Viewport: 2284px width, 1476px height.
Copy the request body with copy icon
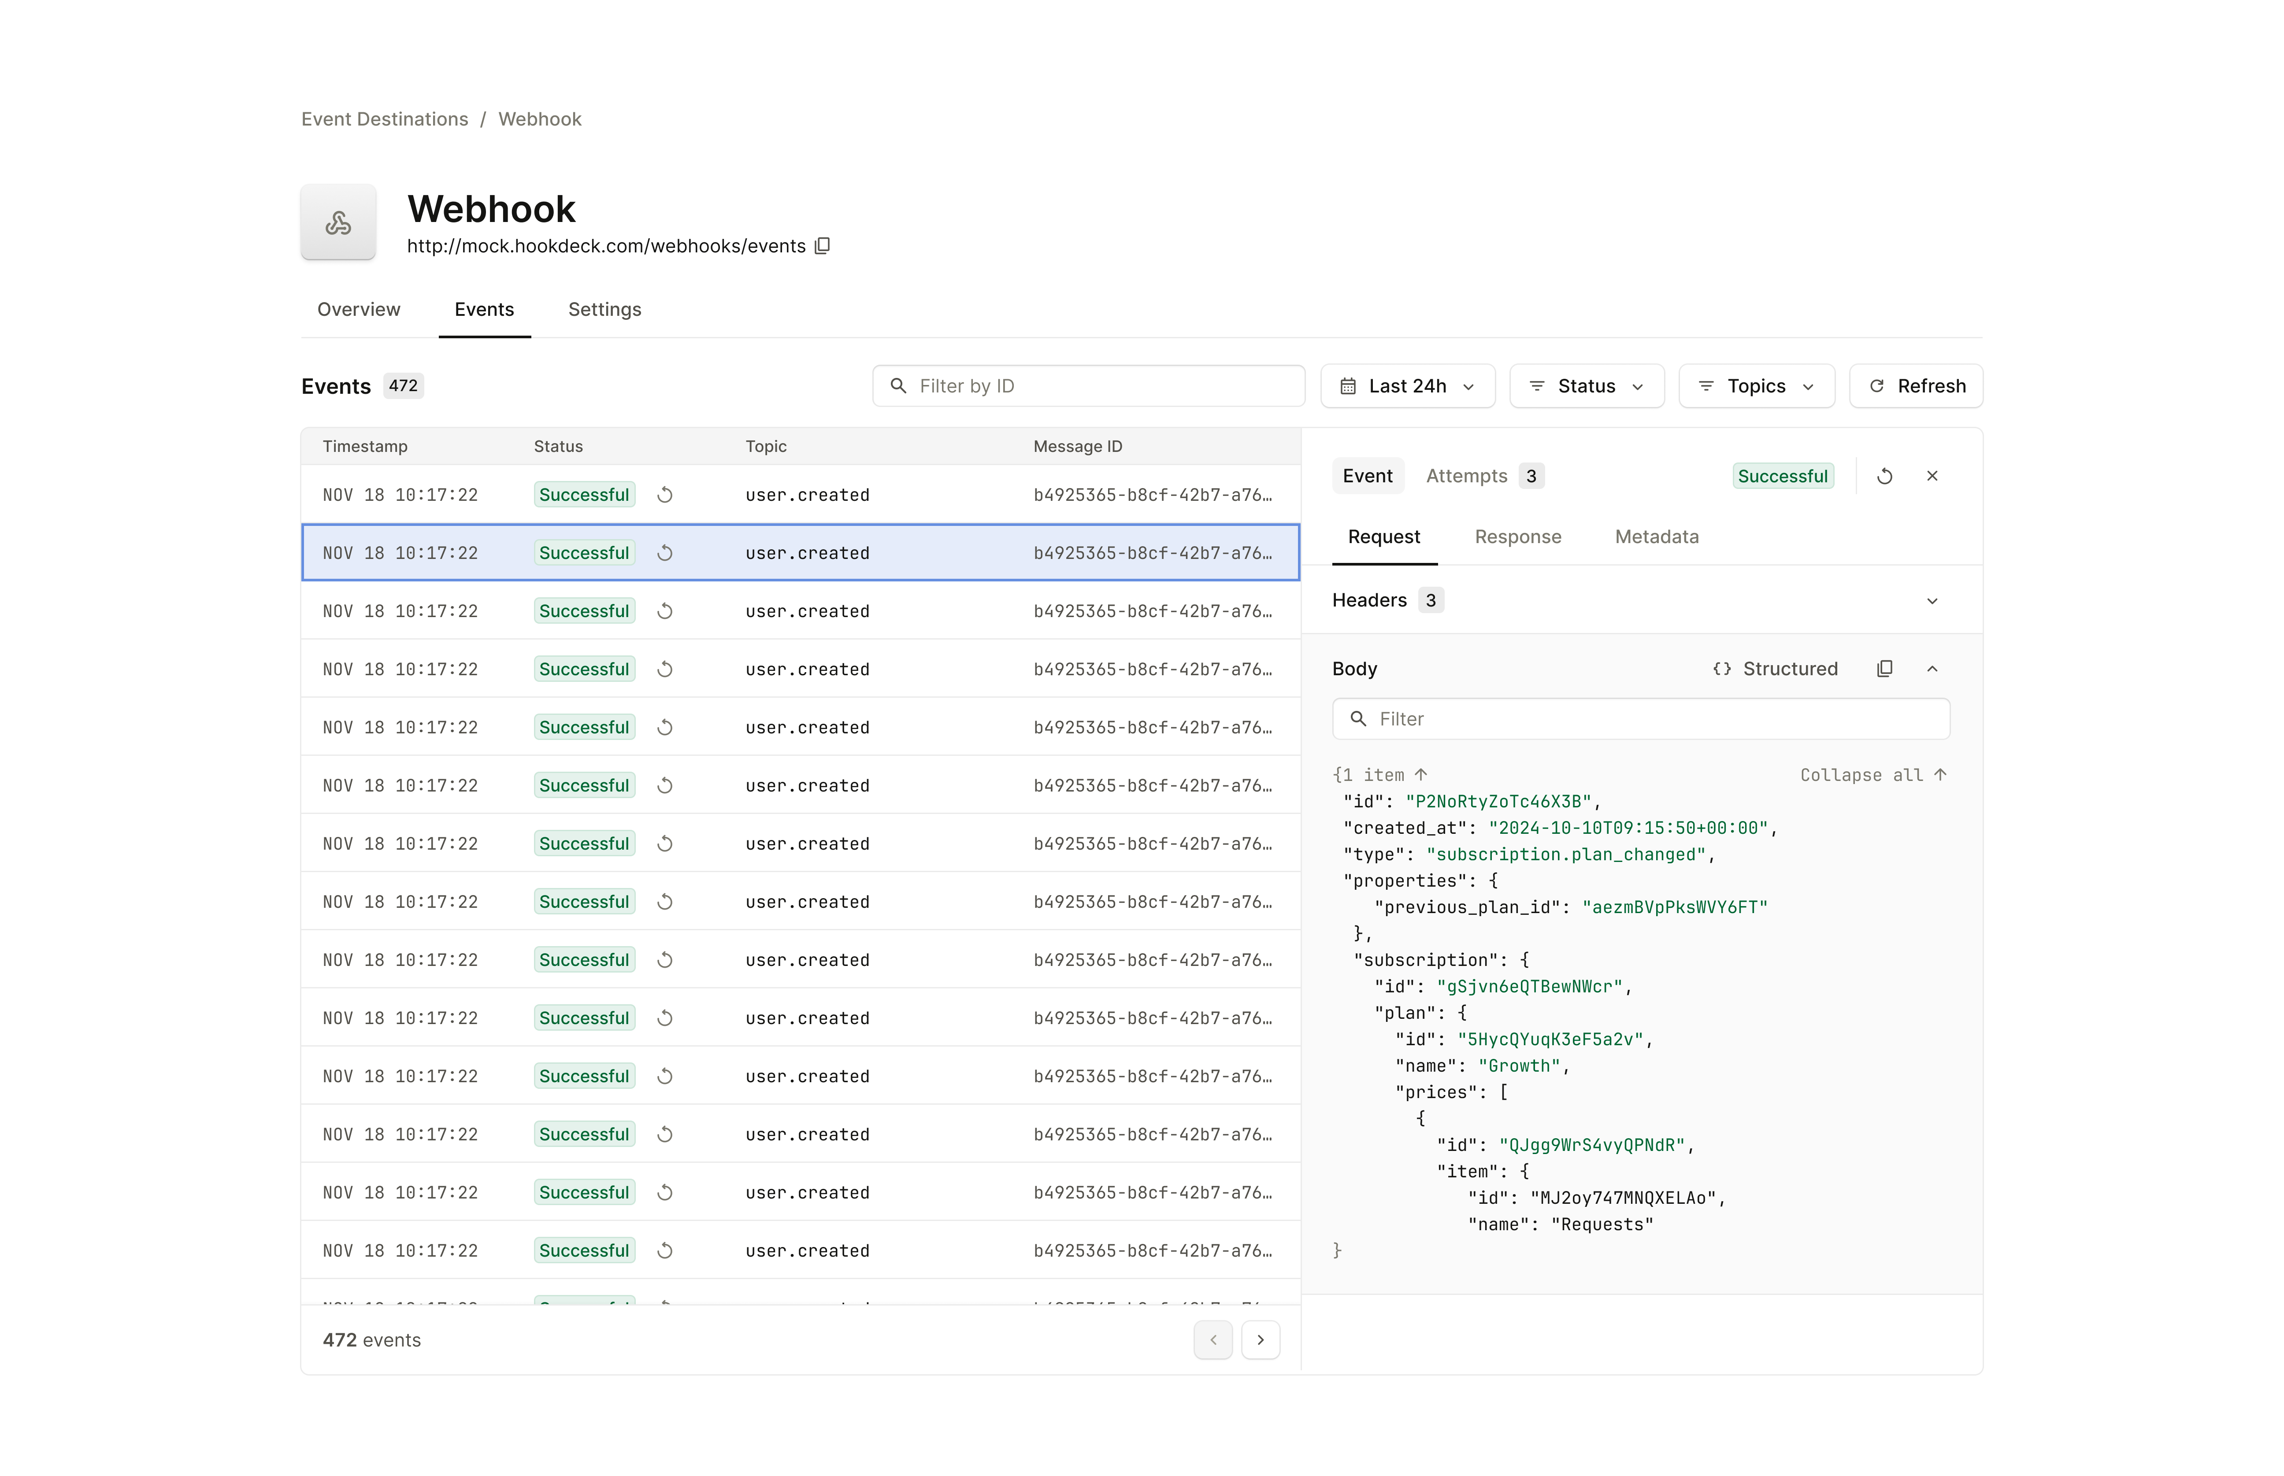(1884, 669)
